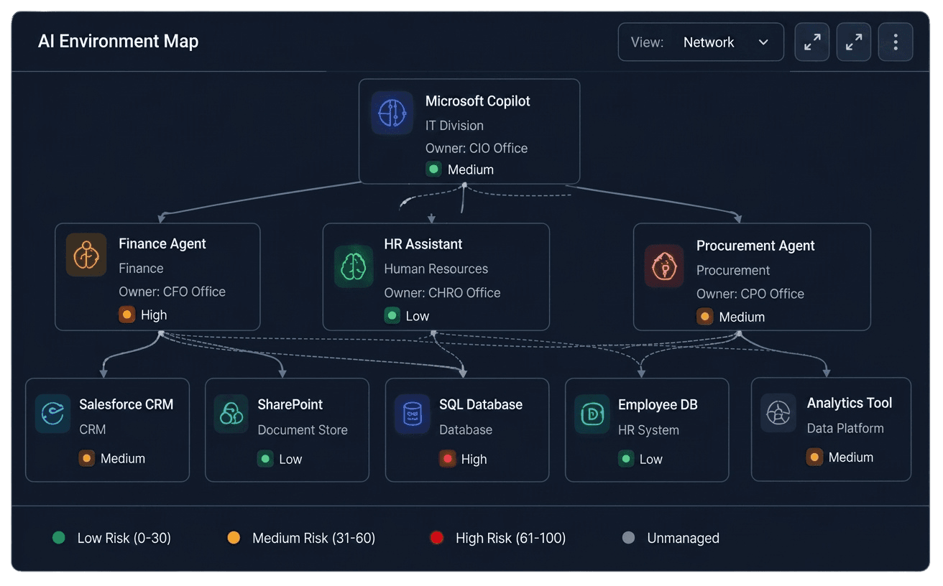Click Analytics Tool Medium risk indicator
This screenshot has width=943, height=586.
pyautogui.click(x=814, y=457)
